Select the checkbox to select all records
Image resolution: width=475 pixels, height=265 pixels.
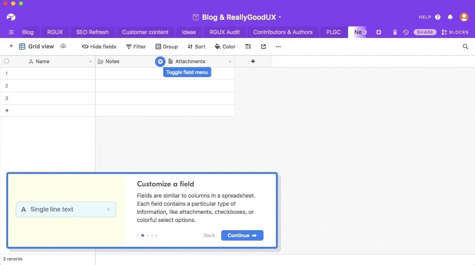pos(6,61)
